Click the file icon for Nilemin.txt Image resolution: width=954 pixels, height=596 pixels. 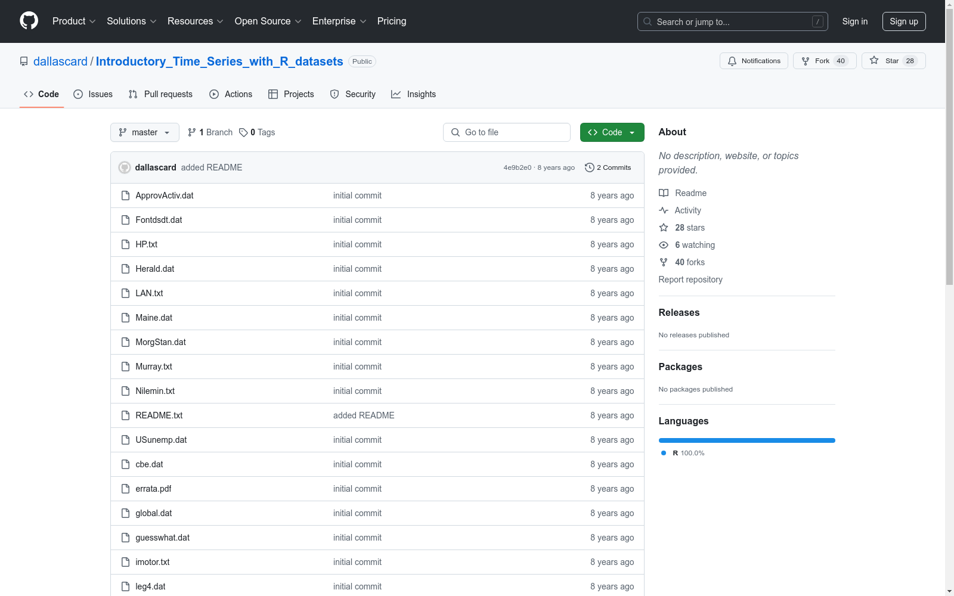(125, 391)
